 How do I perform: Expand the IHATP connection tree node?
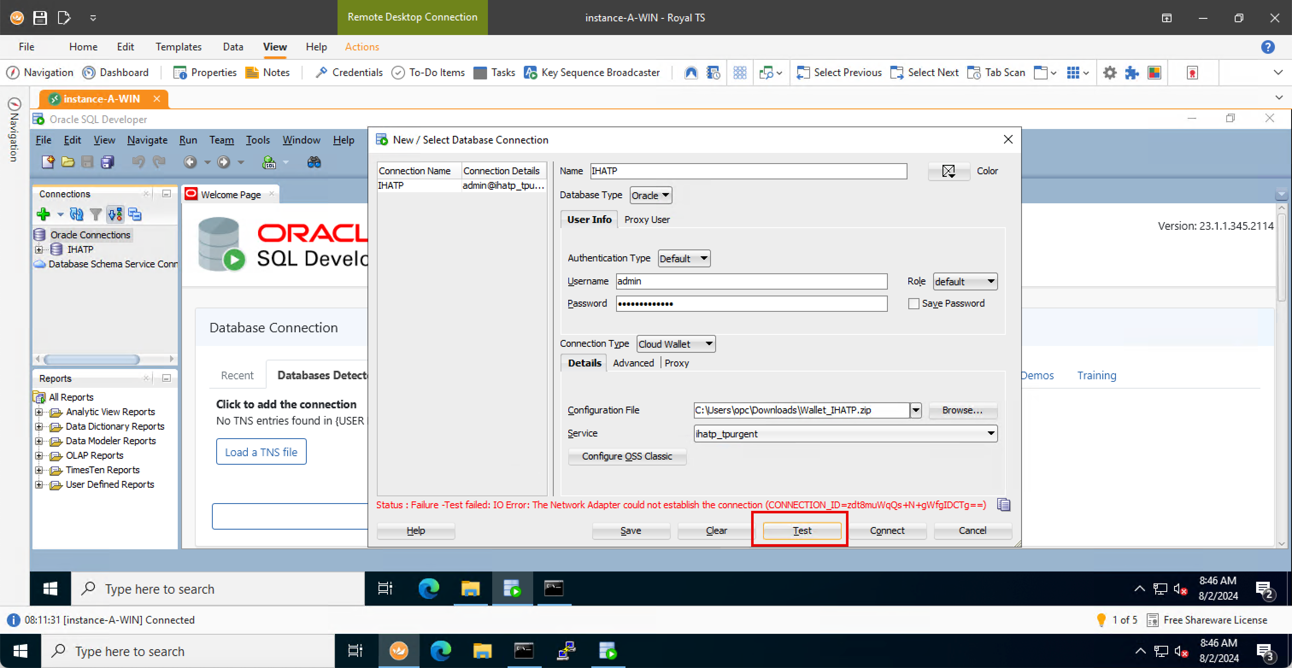[39, 249]
